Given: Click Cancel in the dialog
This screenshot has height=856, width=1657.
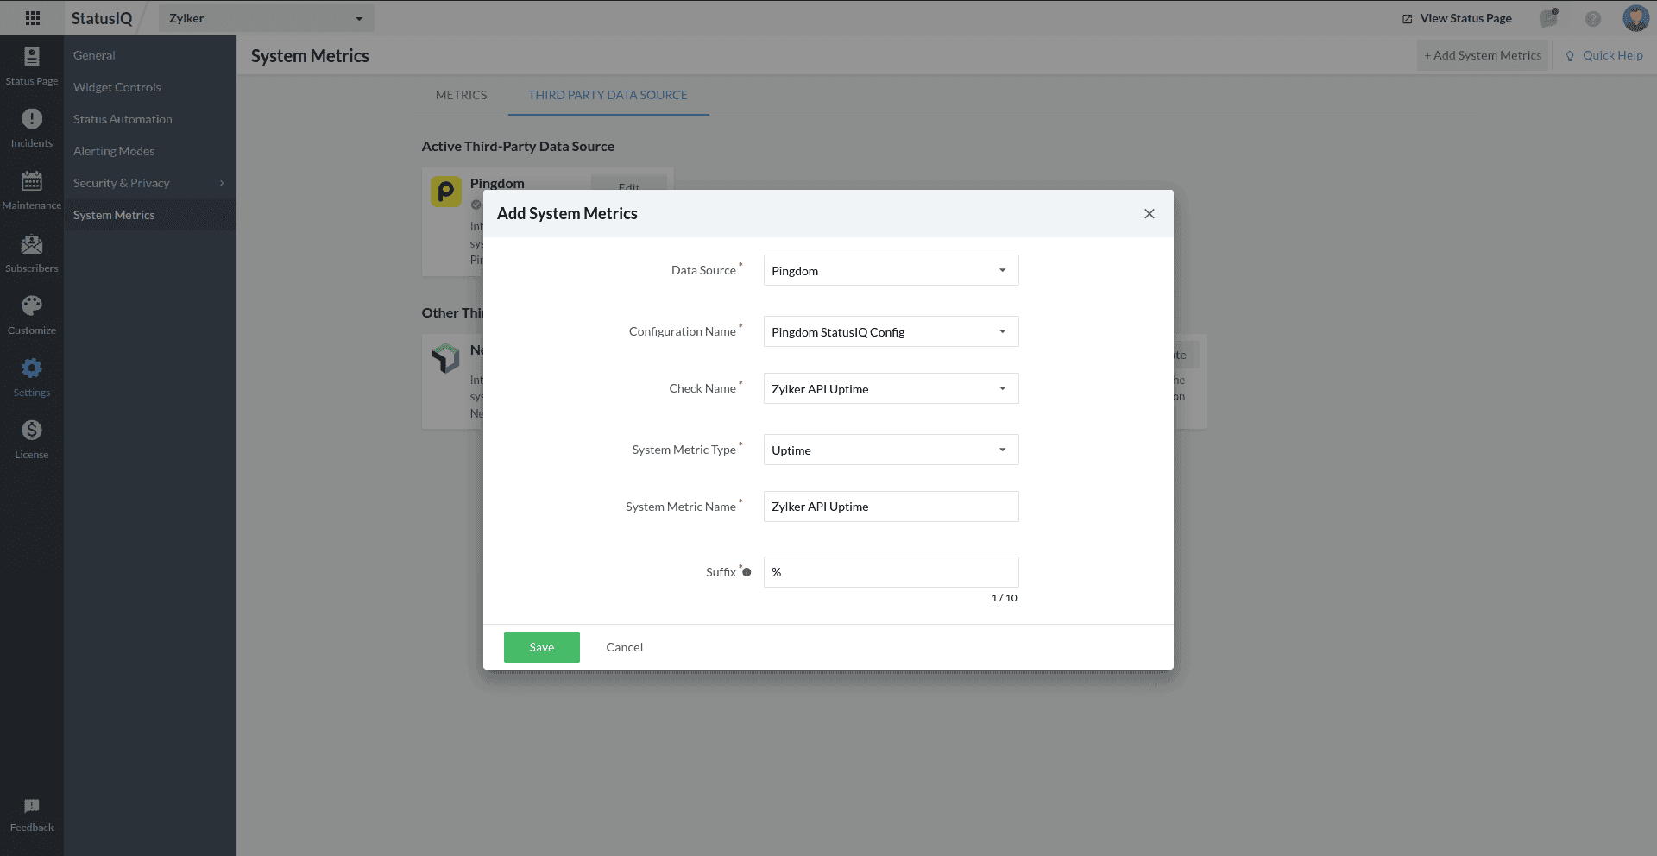Looking at the screenshot, I should [x=624, y=647].
